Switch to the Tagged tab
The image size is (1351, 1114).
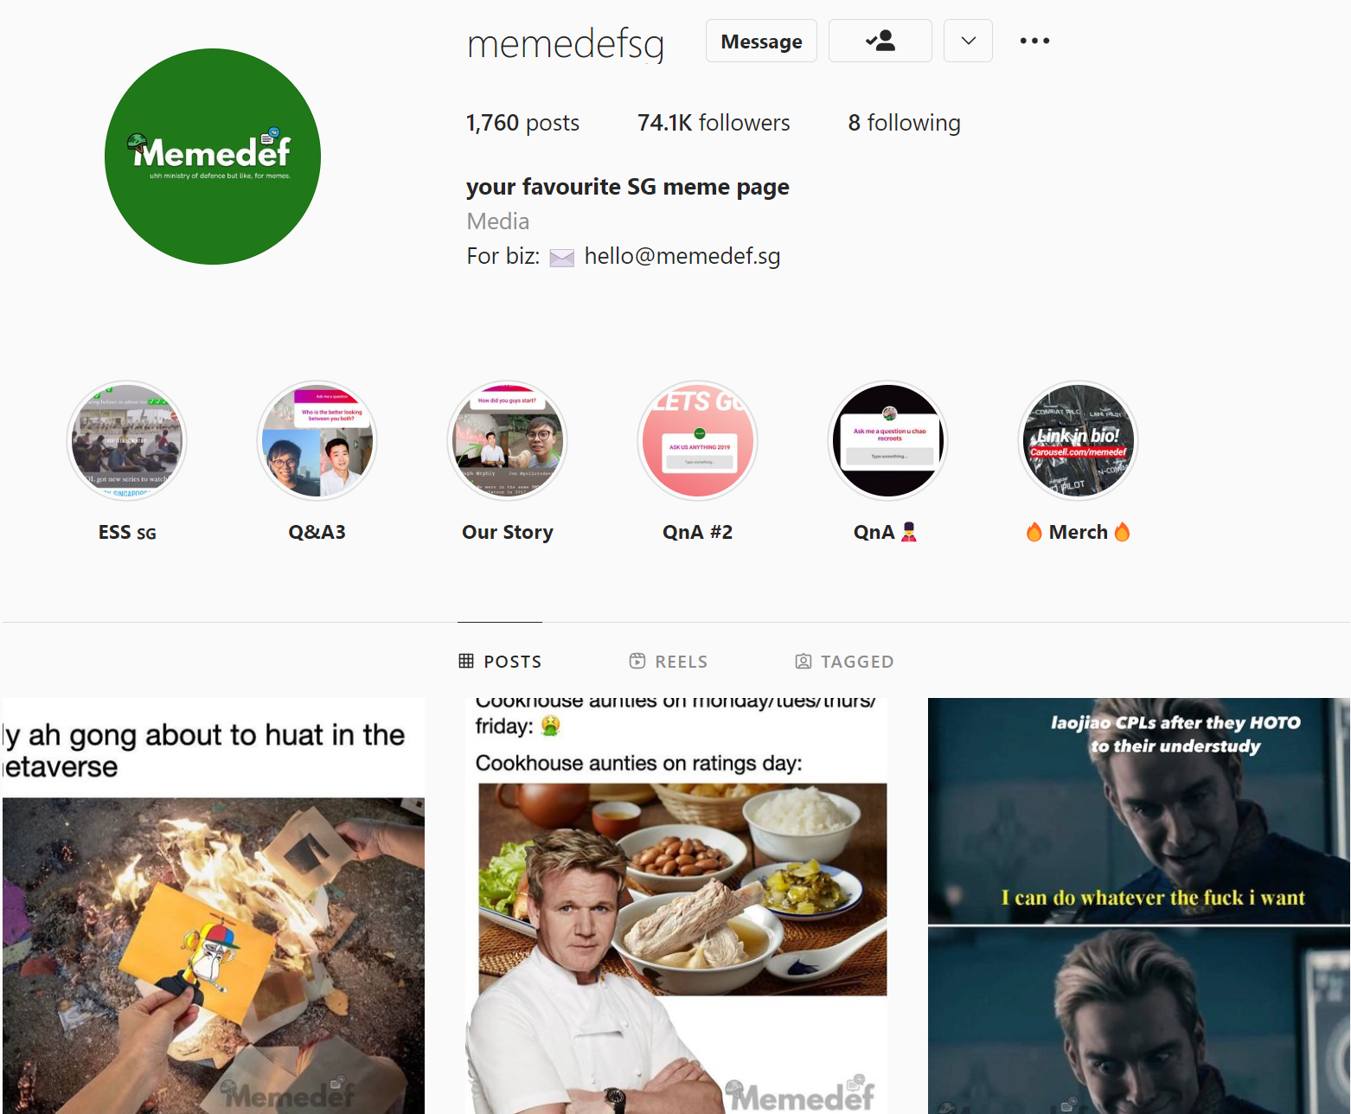click(x=844, y=662)
